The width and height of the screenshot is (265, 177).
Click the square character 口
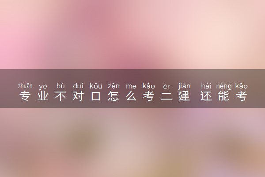click(x=96, y=96)
